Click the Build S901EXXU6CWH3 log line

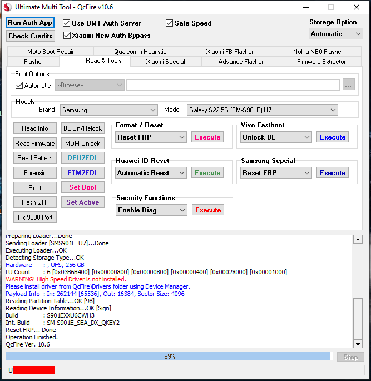pos(50,315)
